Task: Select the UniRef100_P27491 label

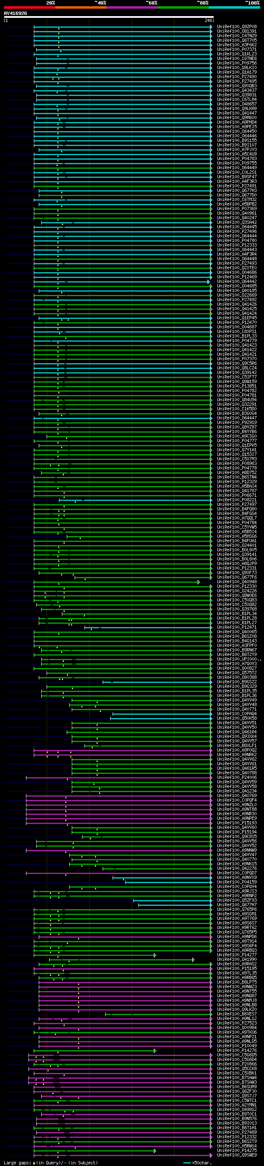Action: (237, 186)
